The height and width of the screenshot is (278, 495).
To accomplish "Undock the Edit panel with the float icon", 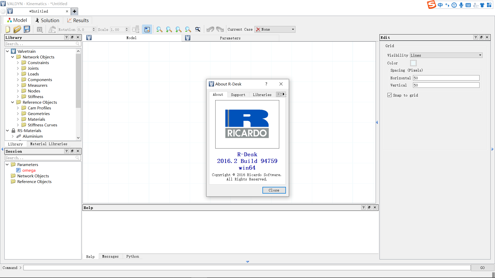I will [x=481, y=37].
